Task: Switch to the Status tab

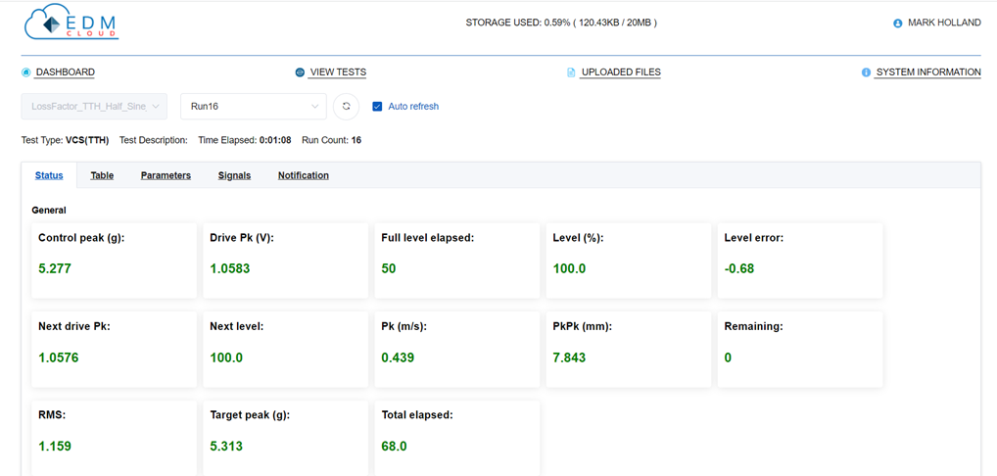Action: (x=49, y=175)
